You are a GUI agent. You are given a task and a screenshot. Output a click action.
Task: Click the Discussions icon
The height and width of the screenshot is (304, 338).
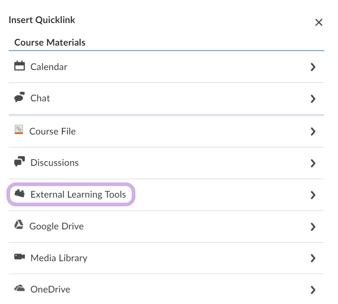pos(19,162)
